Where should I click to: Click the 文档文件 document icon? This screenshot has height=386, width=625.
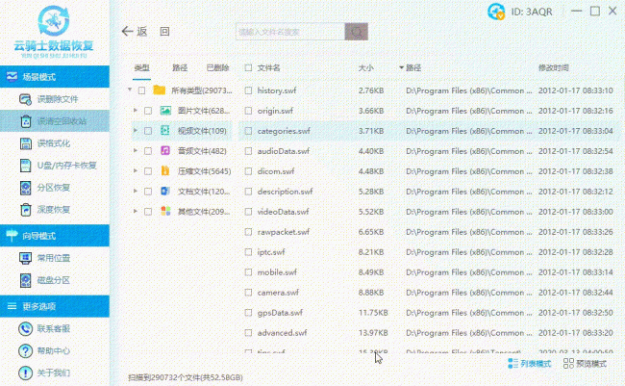point(165,192)
